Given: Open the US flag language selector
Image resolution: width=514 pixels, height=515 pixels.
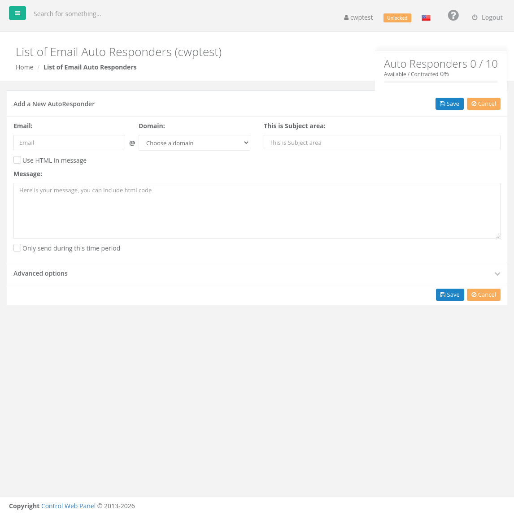Looking at the screenshot, I should click(x=426, y=18).
